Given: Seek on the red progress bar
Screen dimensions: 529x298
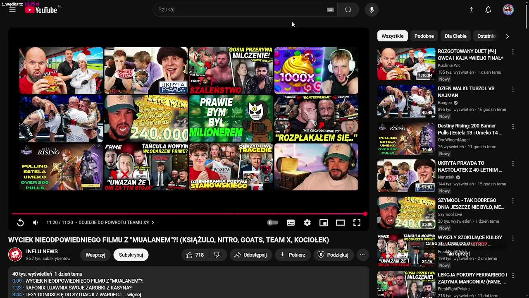Looking at the screenshot, I should [x=188, y=214].
